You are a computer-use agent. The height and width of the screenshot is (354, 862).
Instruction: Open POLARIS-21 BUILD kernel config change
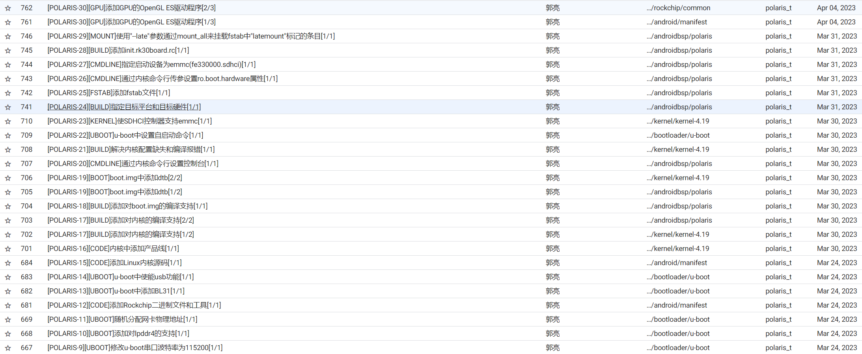[x=131, y=149]
